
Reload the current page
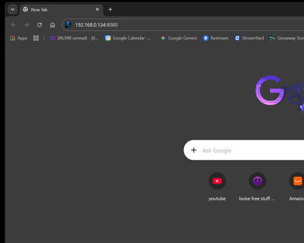pyautogui.click(x=40, y=25)
